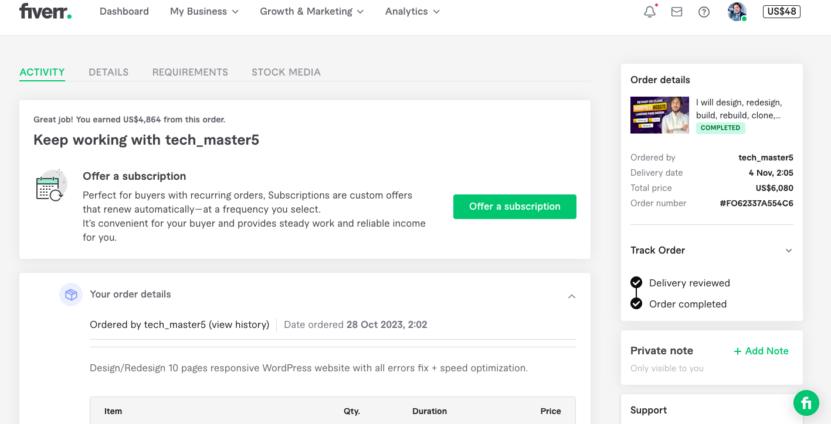Open the Analytics dropdown
Viewport: 831px width, 424px height.
412,11
